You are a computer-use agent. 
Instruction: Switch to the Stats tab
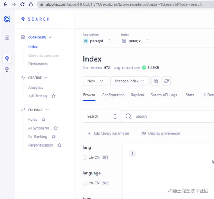[190, 95]
